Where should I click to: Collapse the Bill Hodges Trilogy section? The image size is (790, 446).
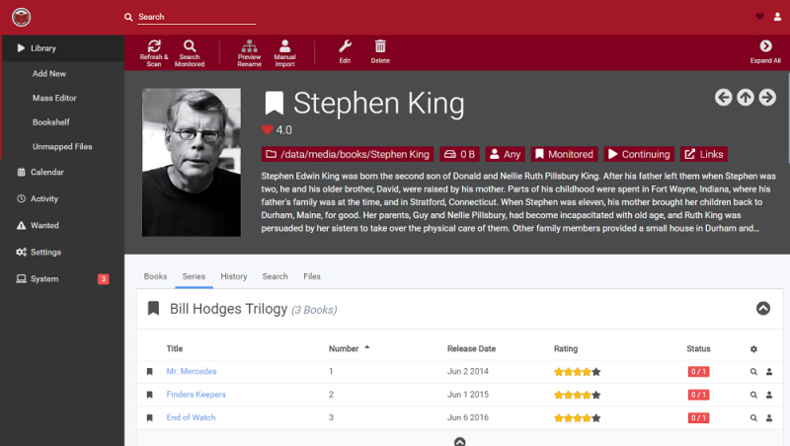[x=762, y=309]
